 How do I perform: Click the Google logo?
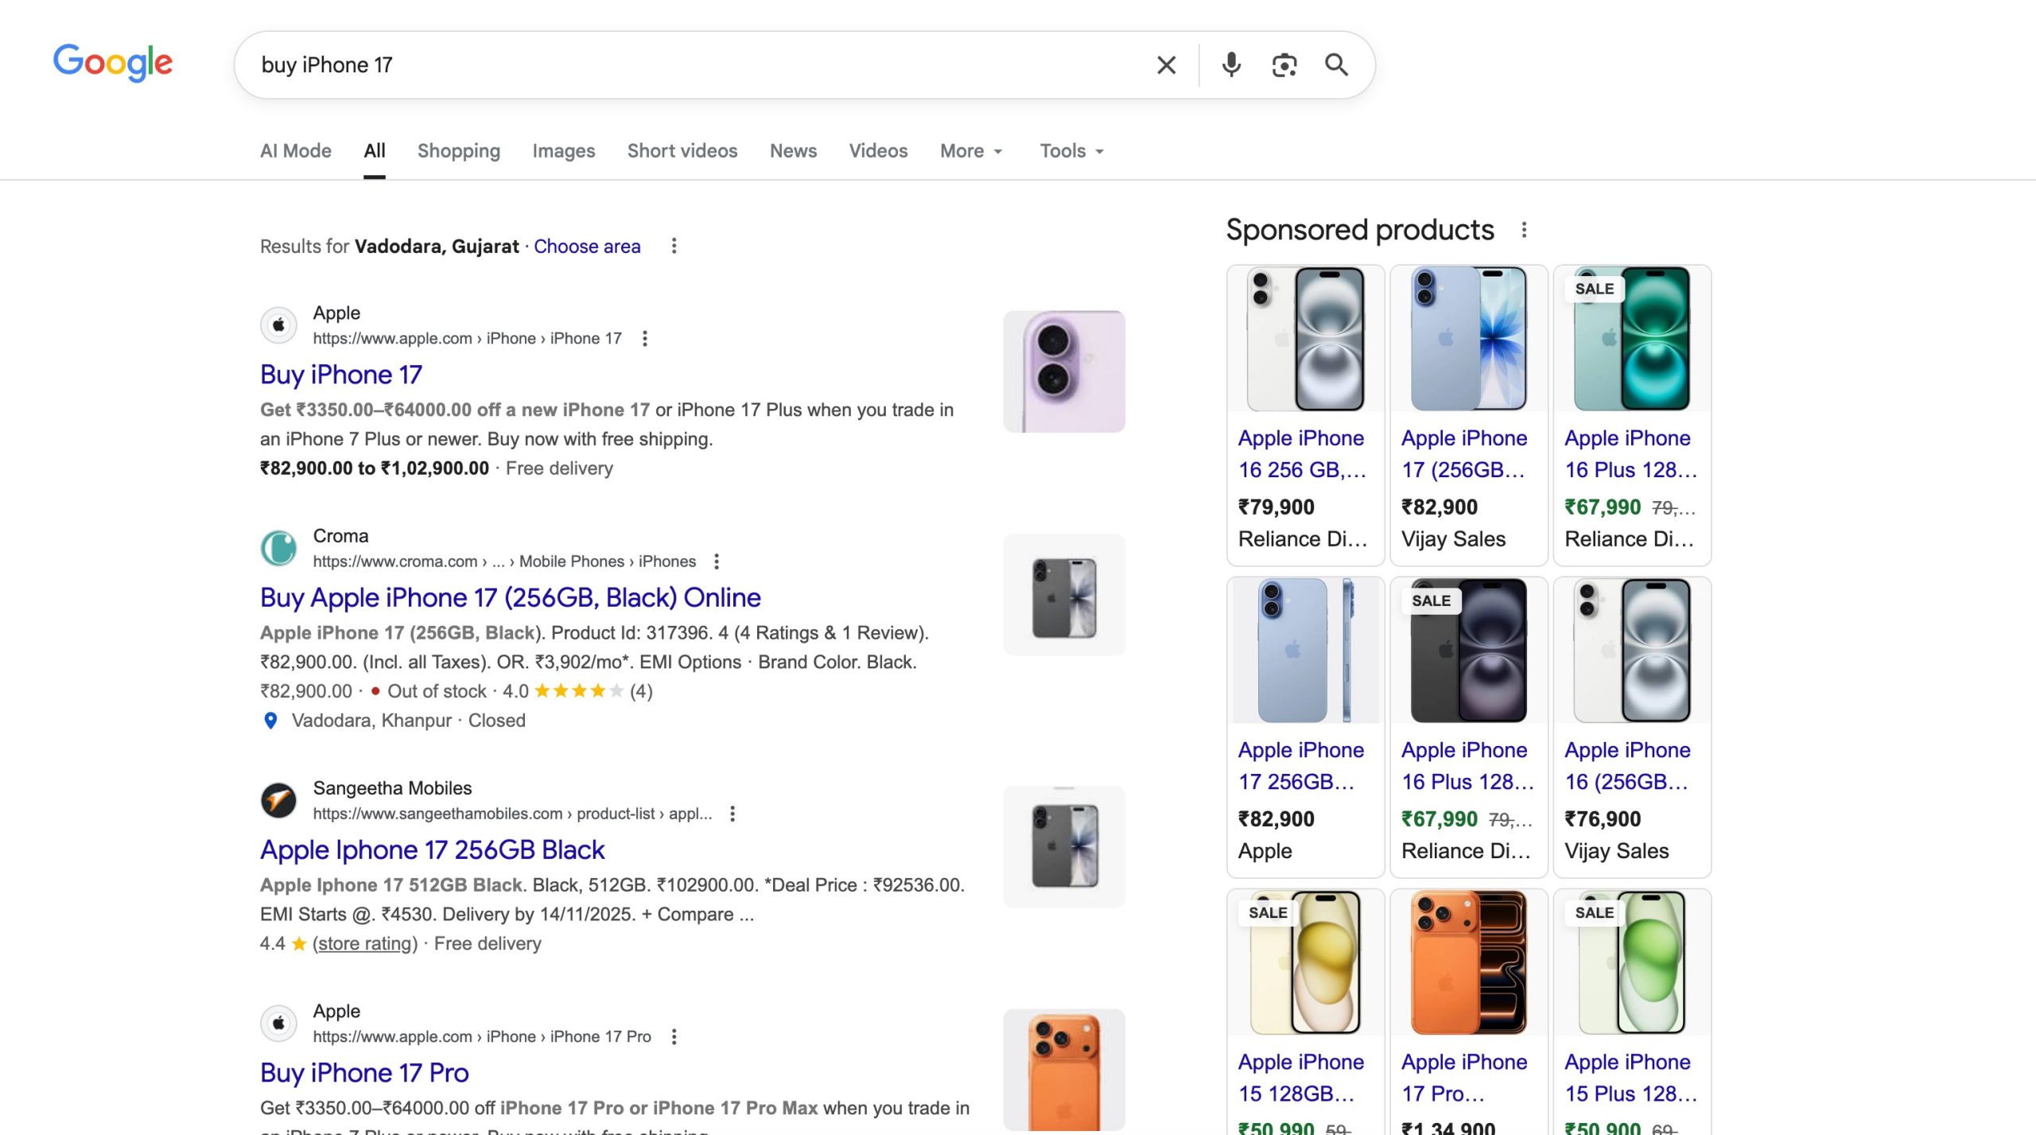point(112,63)
